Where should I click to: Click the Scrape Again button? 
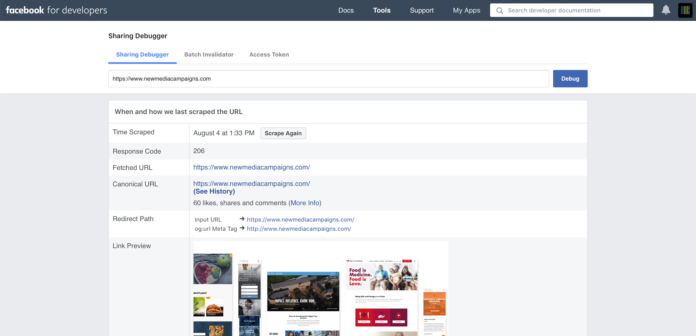pos(283,133)
